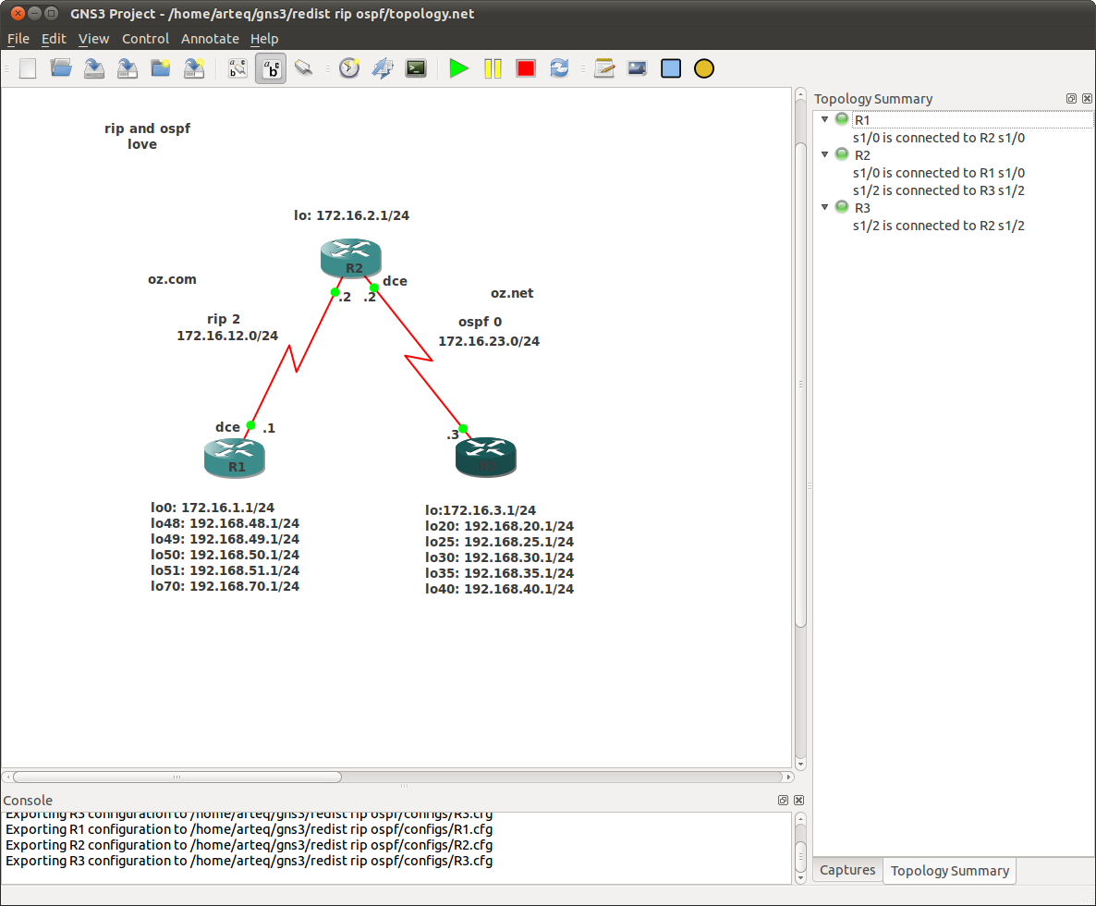Collapse R2 in the Topology Summary tree

pyautogui.click(x=824, y=154)
